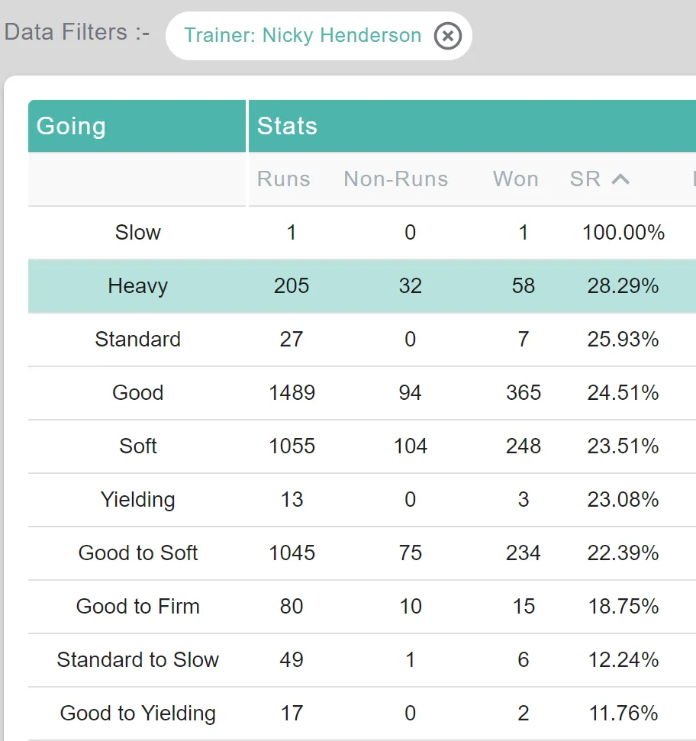
Task: Sort table by Runs column
Action: tap(283, 179)
